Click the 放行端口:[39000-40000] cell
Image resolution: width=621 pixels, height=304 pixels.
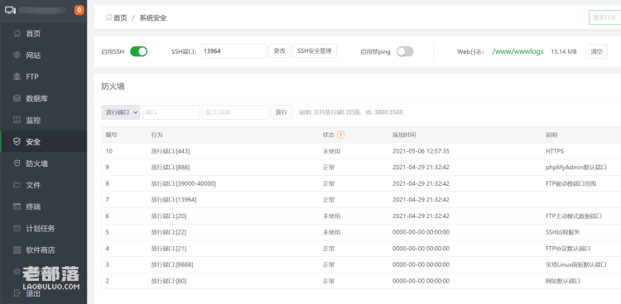coord(183,183)
